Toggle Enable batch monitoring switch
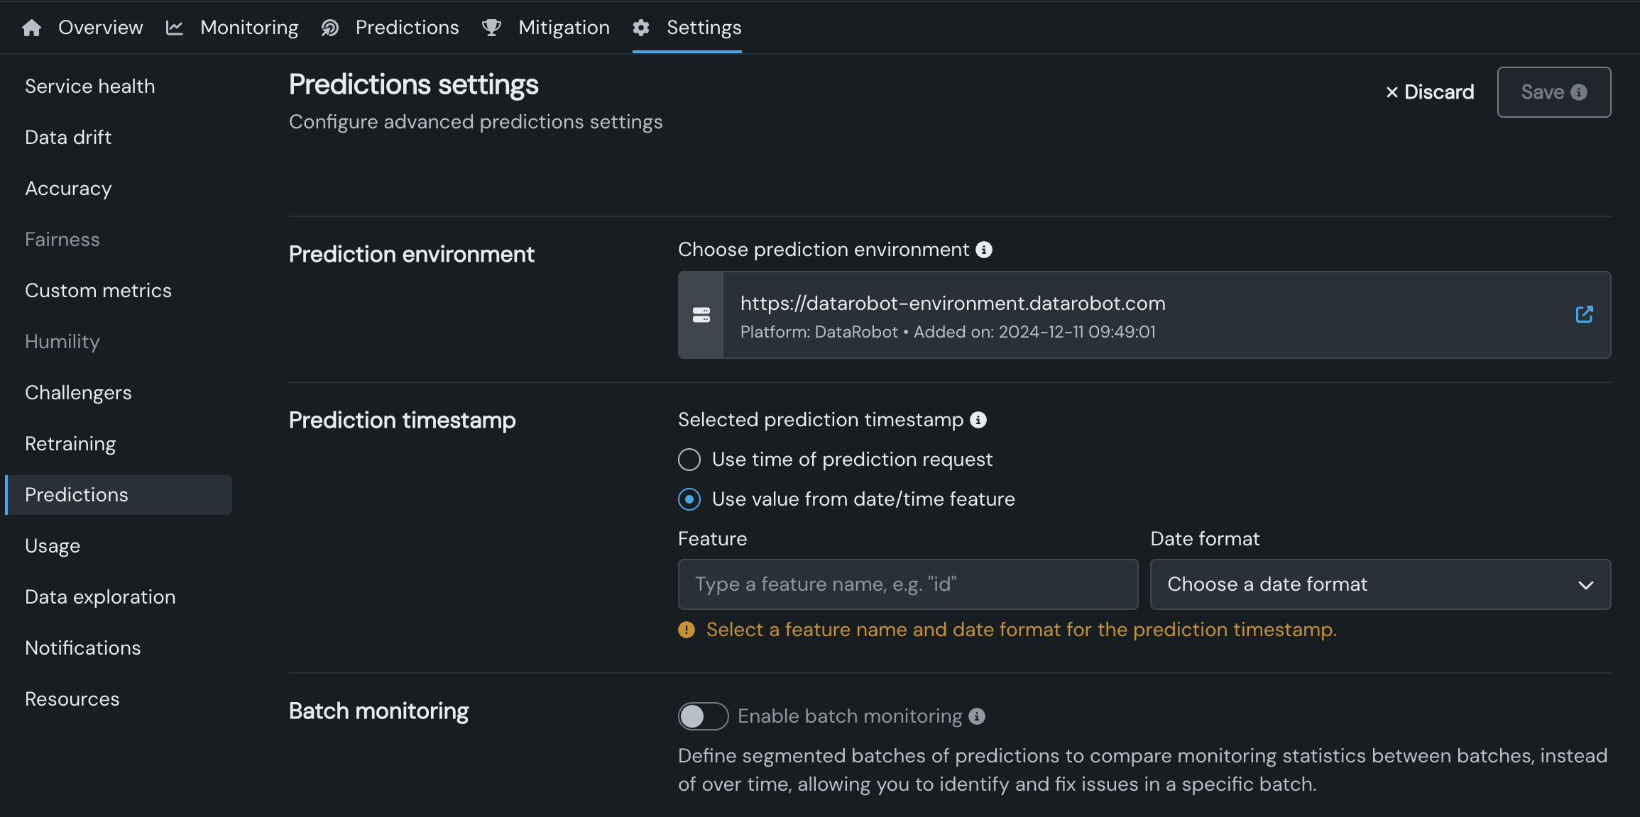This screenshot has width=1640, height=817. pos(703,716)
